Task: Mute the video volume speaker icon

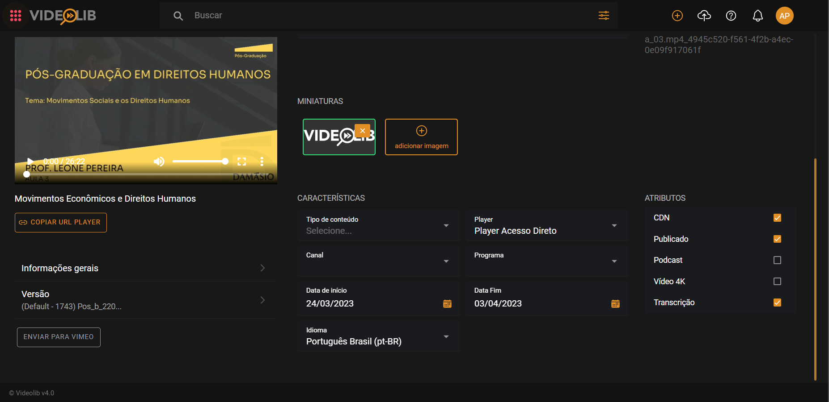Action: click(x=159, y=161)
